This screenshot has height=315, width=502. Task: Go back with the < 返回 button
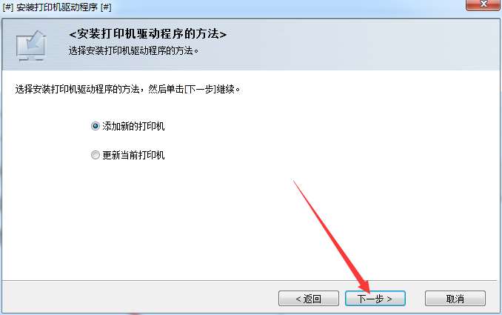(309, 299)
